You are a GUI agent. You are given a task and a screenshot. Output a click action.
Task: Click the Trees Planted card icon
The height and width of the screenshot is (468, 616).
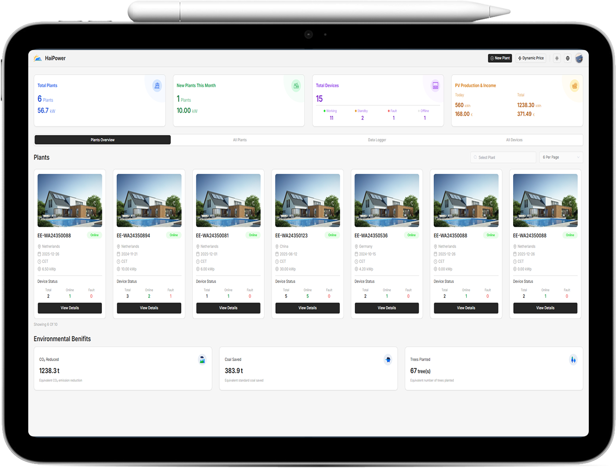click(x=573, y=359)
